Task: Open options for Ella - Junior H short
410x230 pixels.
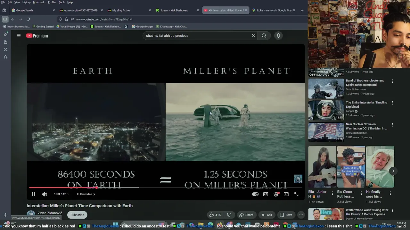Action: tap(332, 193)
